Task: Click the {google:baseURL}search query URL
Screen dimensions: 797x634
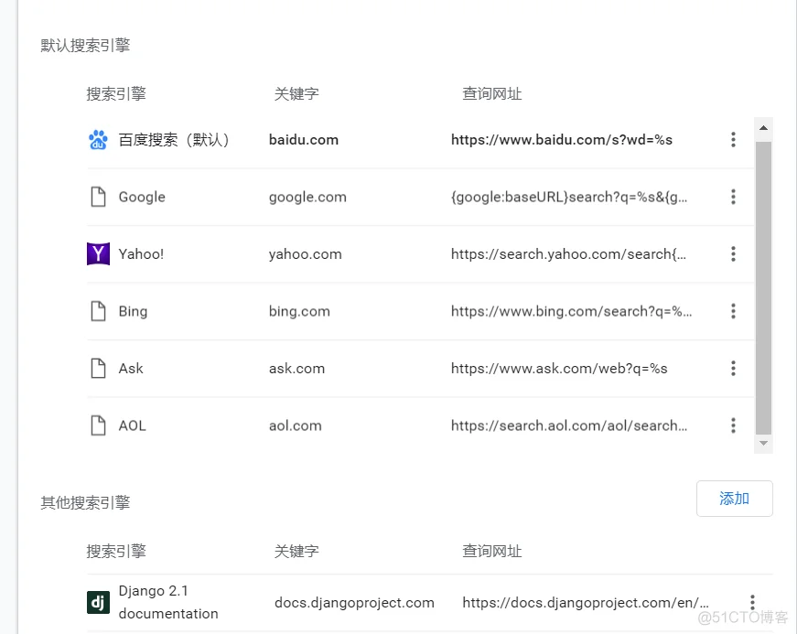Action: (x=569, y=197)
